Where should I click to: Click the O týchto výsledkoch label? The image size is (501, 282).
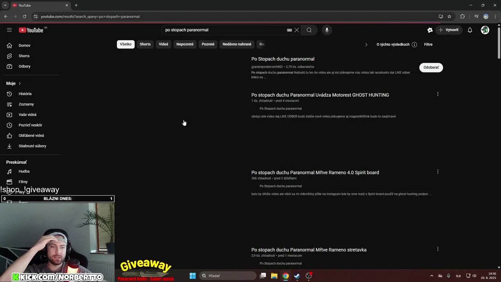click(393, 45)
